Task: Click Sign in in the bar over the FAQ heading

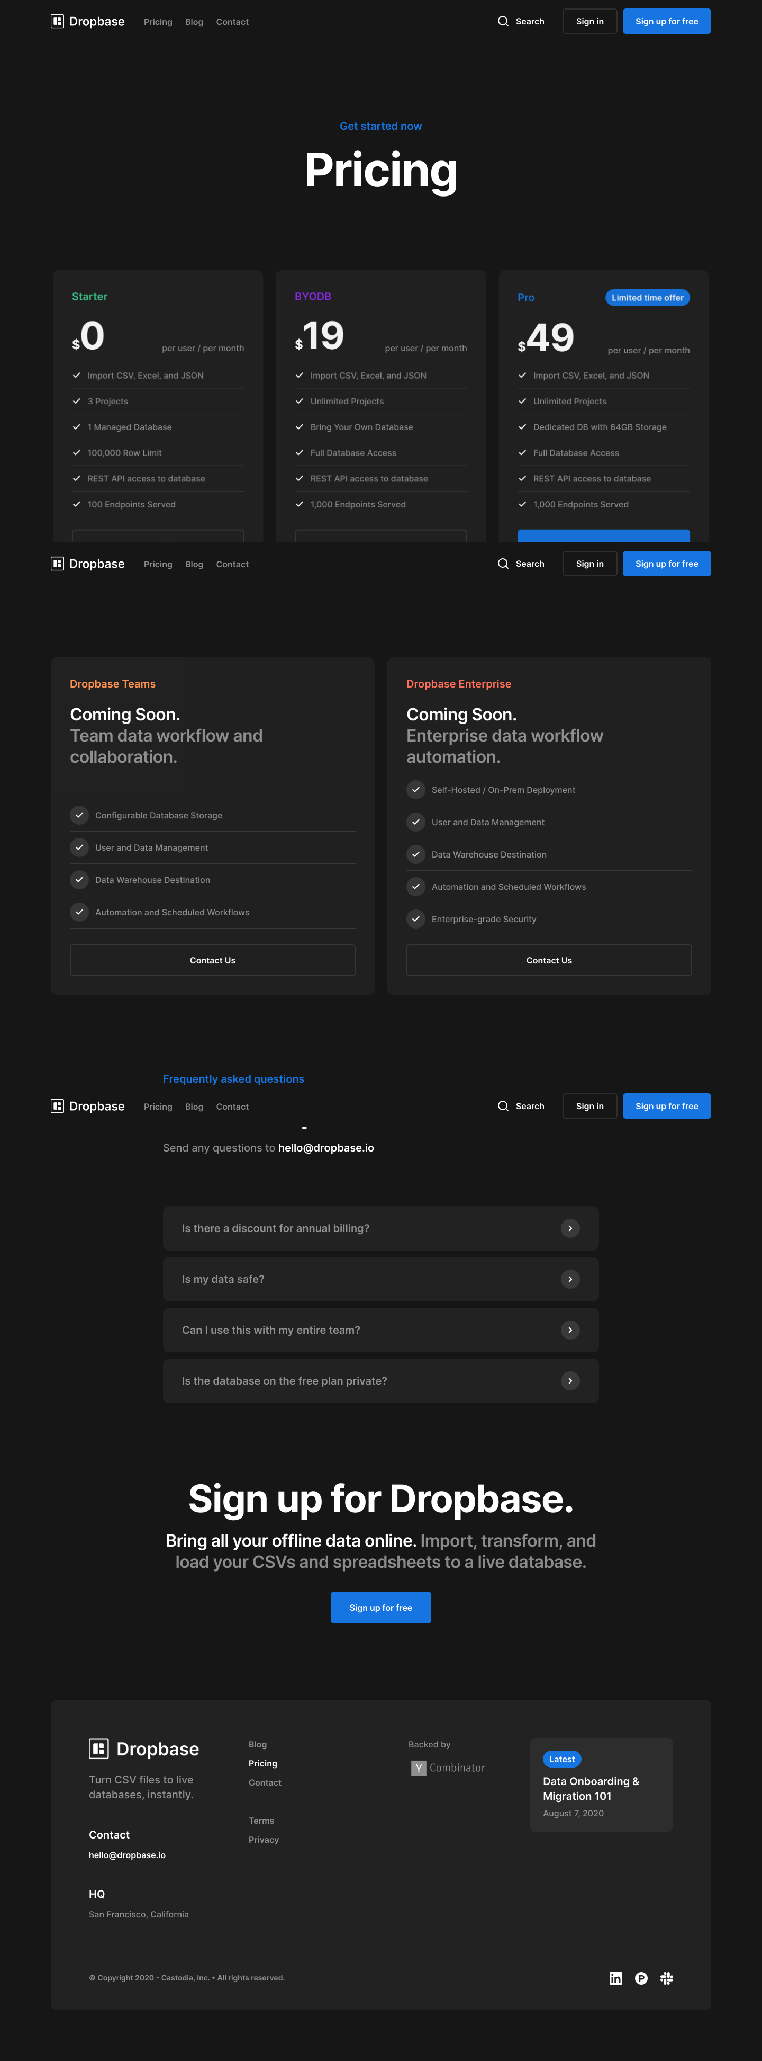Action: coord(590,1105)
